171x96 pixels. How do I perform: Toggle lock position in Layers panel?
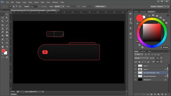click(x=145, y=62)
